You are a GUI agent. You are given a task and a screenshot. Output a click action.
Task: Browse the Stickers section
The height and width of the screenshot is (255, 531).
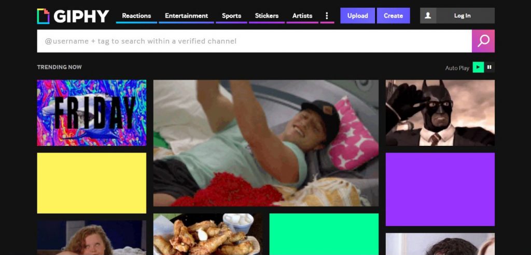pos(267,16)
